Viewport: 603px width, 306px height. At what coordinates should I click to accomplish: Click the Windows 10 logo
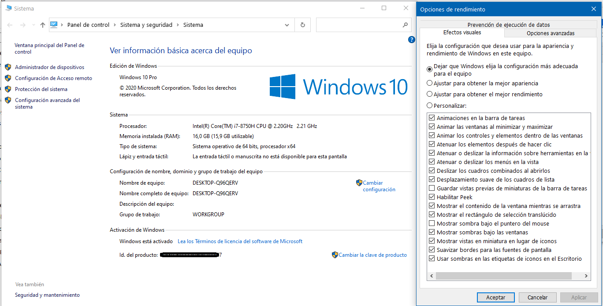point(339,86)
